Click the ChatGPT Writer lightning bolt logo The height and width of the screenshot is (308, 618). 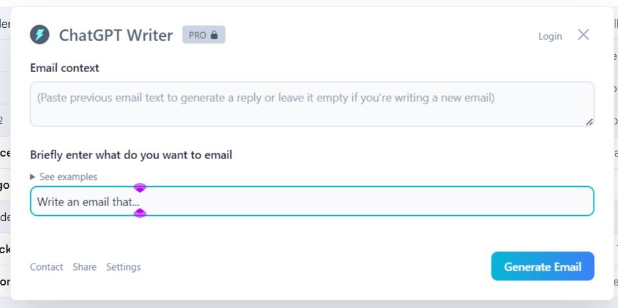click(x=39, y=35)
